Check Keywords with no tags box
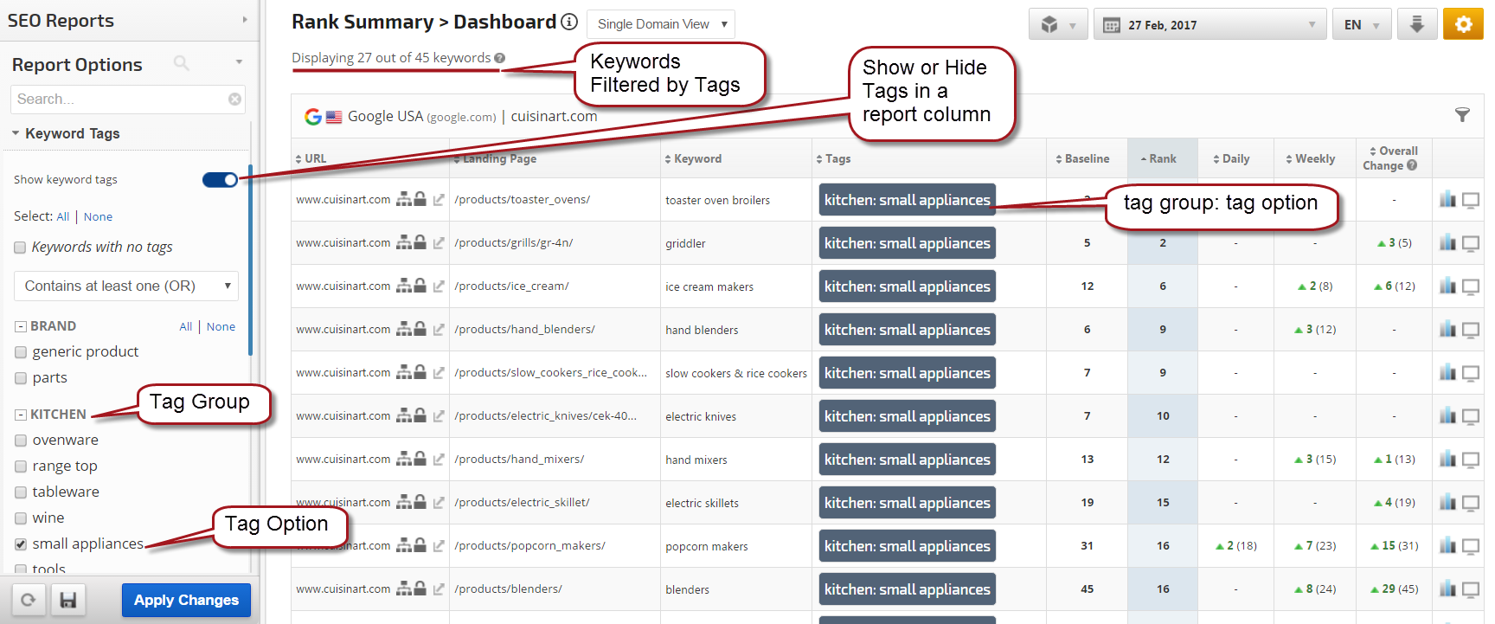 20,248
